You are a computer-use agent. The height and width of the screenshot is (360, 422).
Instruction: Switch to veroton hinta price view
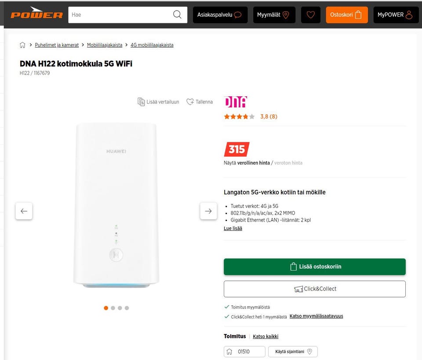click(x=288, y=163)
